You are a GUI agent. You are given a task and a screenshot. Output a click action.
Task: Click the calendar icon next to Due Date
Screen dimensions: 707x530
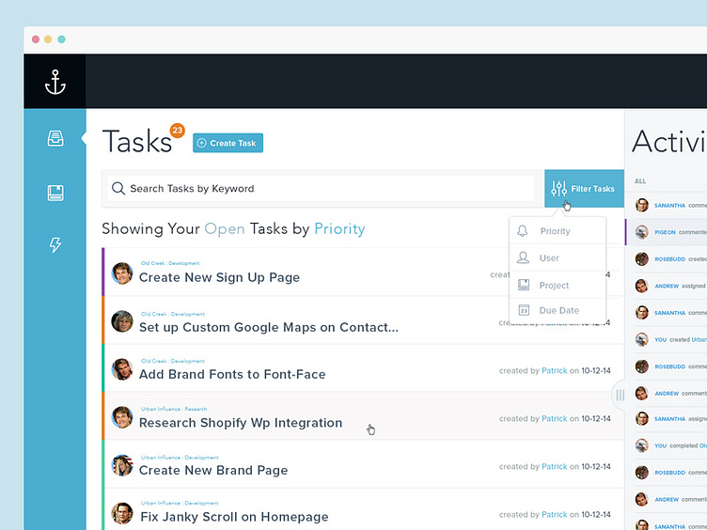pyautogui.click(x=524, y=310)
